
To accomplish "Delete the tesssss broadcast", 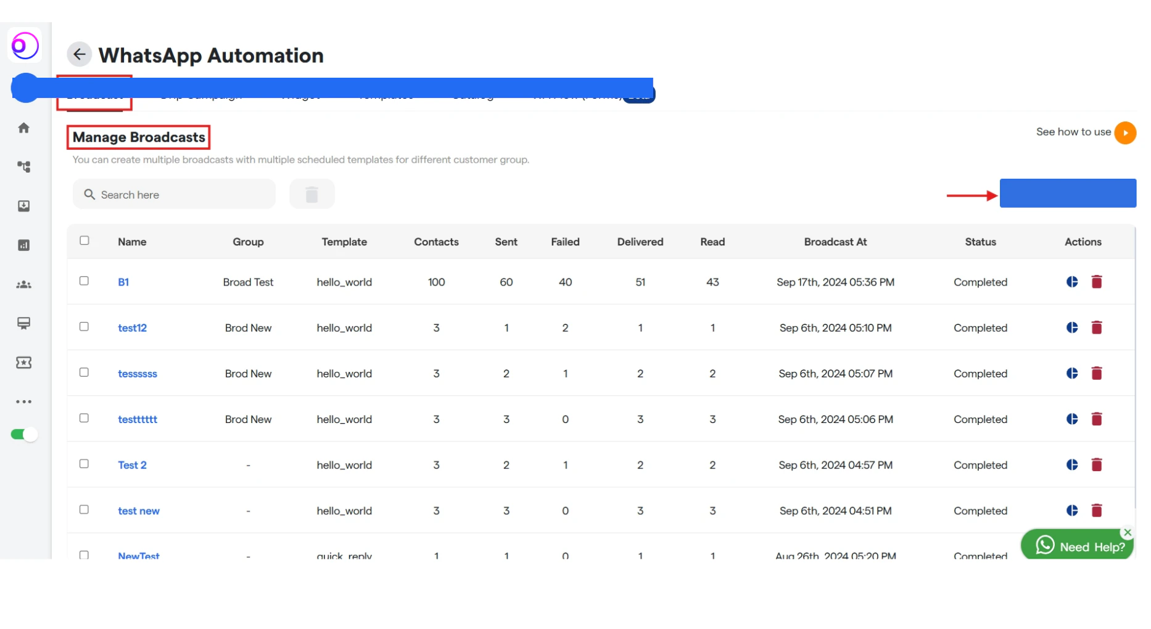I will (x=1097, y=373).
